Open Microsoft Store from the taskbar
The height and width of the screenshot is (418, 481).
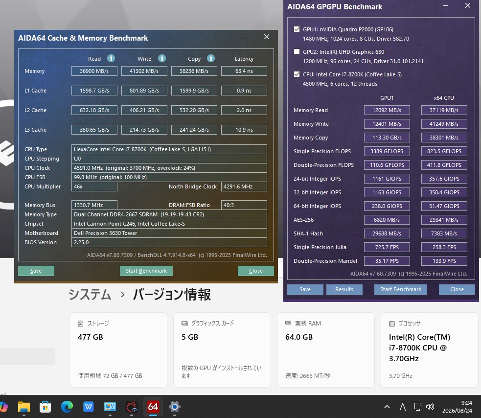tap(46, 407)
